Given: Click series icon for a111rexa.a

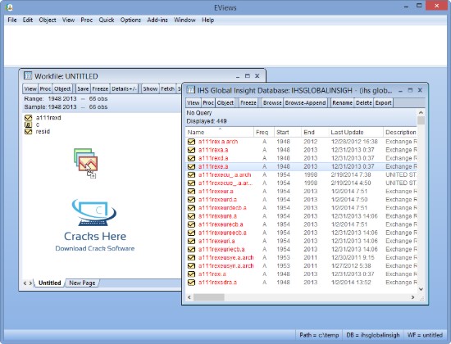Looking at the screenshot, I should (x=191, y=150).
